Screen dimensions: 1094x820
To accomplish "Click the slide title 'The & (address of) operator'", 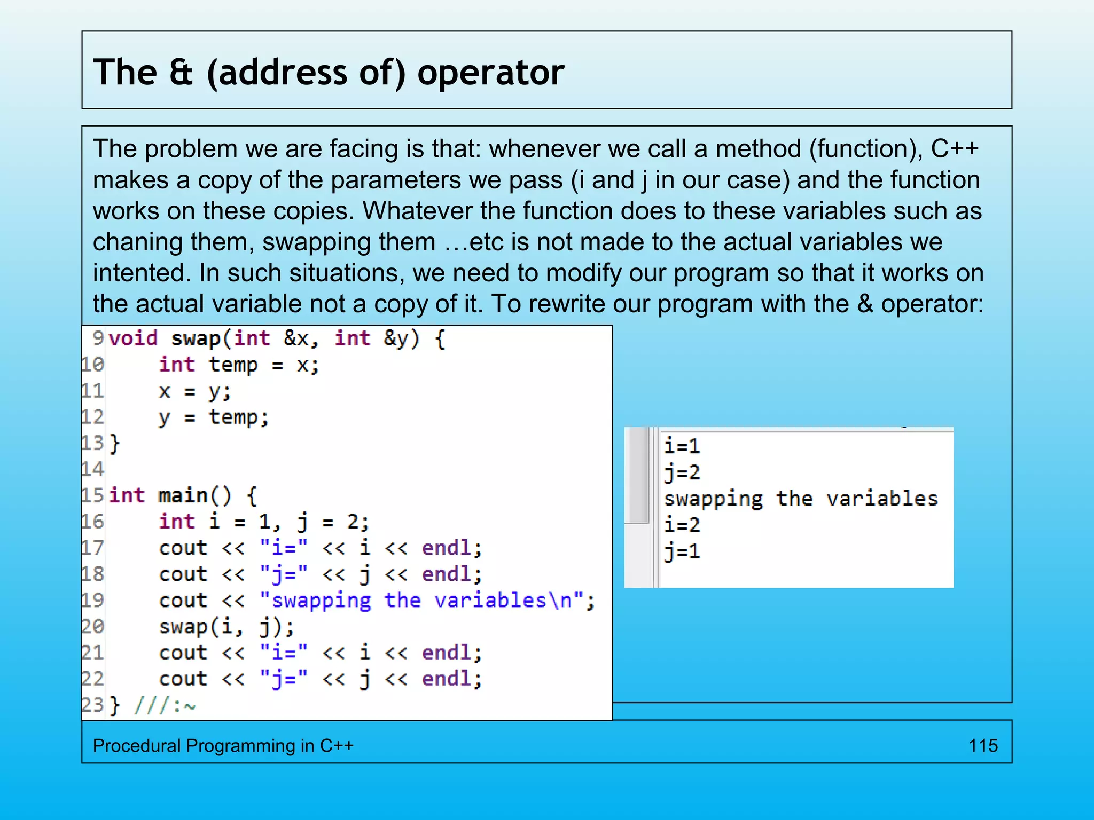I will point(329,72).
